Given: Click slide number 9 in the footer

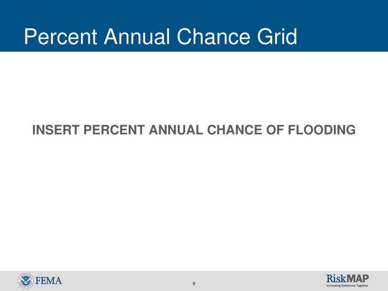Looking at the screenshot, I should click(194, 283).
